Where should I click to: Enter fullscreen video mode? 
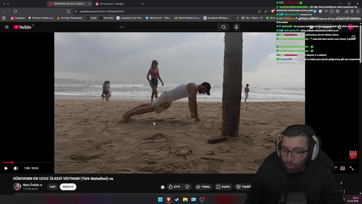(x=352, y=168)
